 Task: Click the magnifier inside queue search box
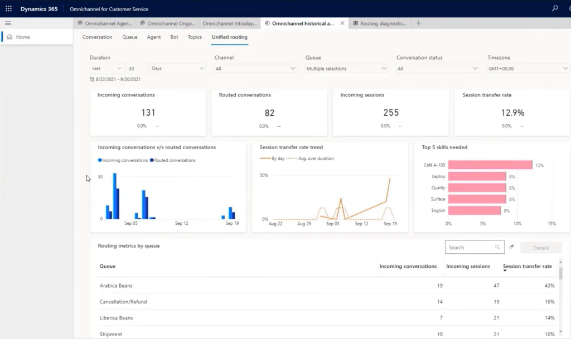[x=497, y=248]
